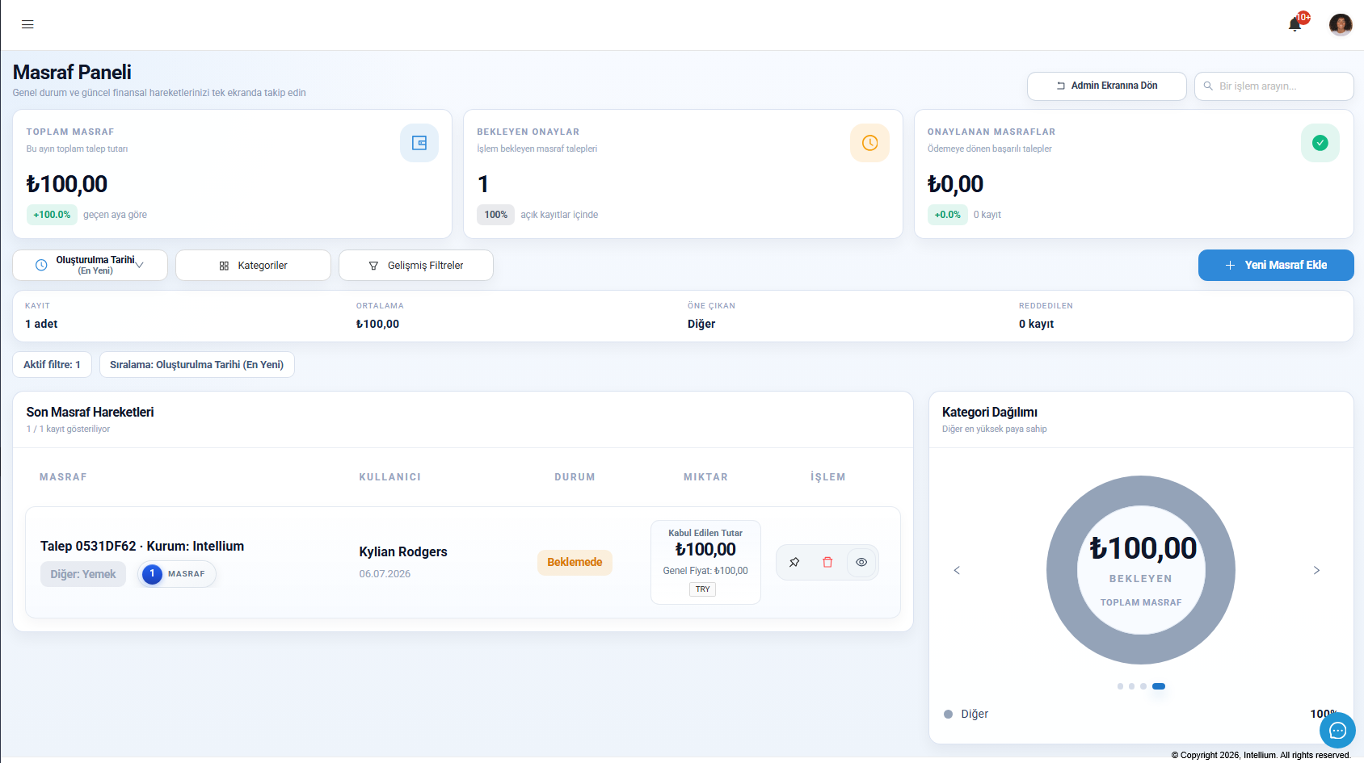Click Admin Ekranına Dön button
Viewport: 1364px width, 763px height.
coord(1107,86)
